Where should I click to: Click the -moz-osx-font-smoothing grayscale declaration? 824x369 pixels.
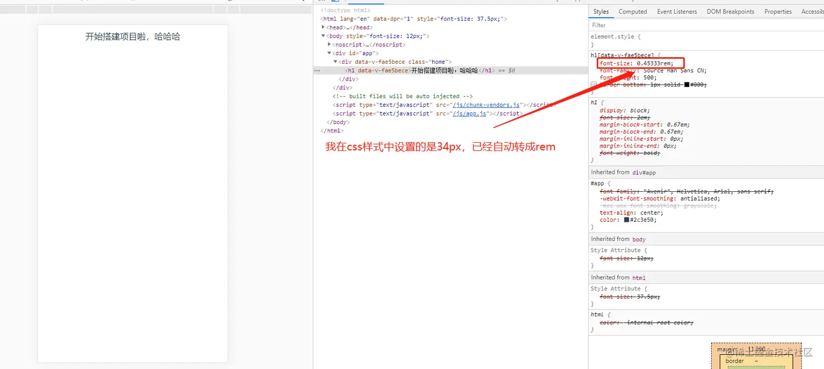click(658, 206)
